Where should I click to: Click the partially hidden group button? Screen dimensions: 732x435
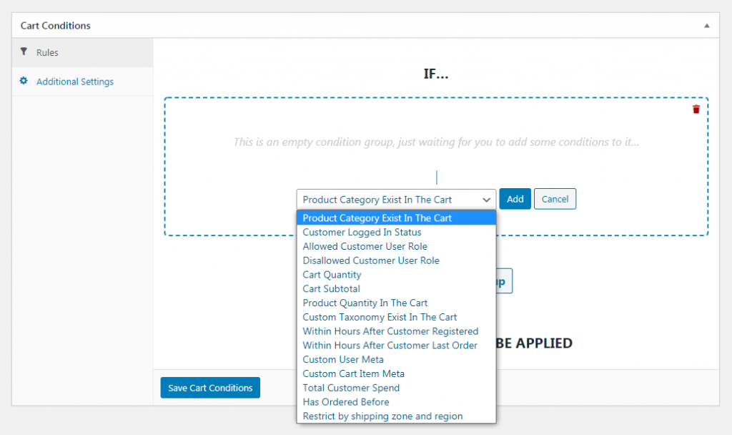pos(504,280)
